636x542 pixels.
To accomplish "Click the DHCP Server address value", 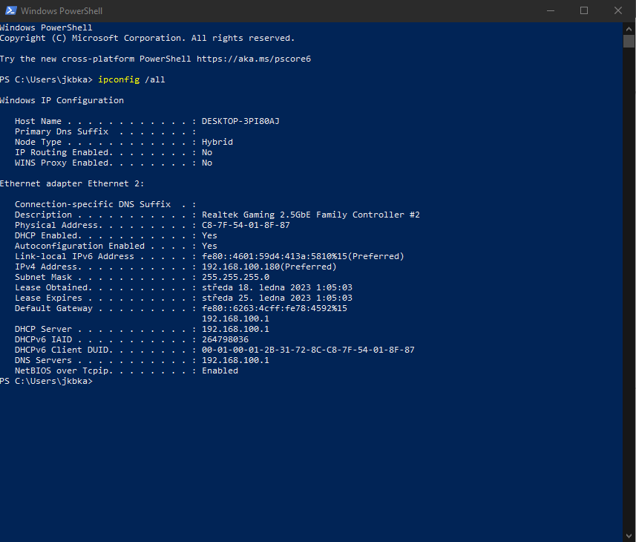I will click(236, 329).
